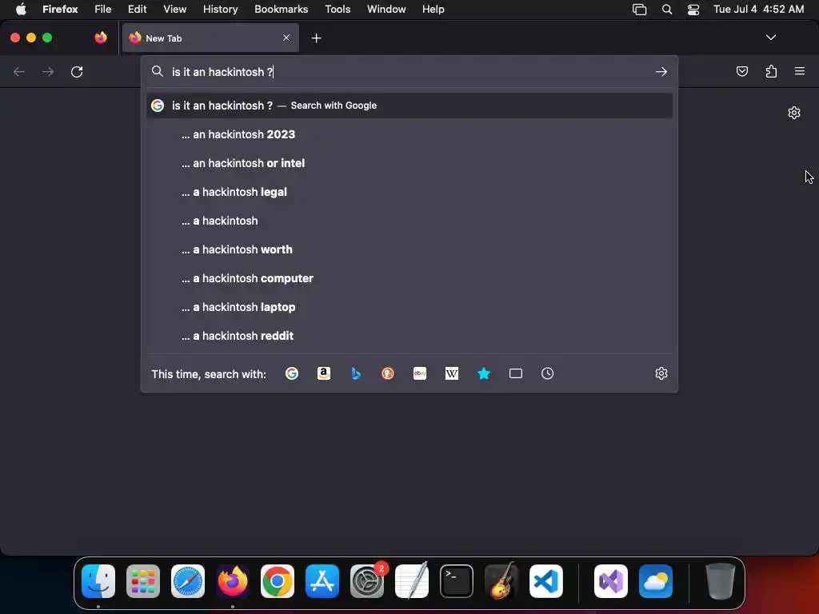Close the New Tab tab
Screen dimensions: 819x614
[x=286, y=38]
